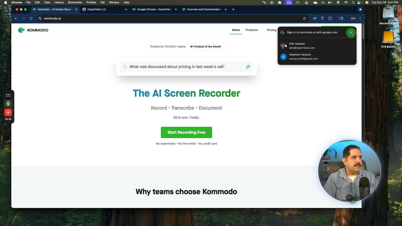Stop recording with the red record button
The width and height of the screenshot is (402, 226).
pos(8,112)
